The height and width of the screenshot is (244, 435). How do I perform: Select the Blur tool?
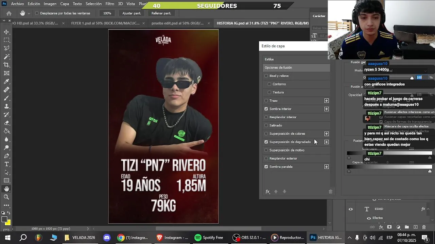tap(6, 139)
